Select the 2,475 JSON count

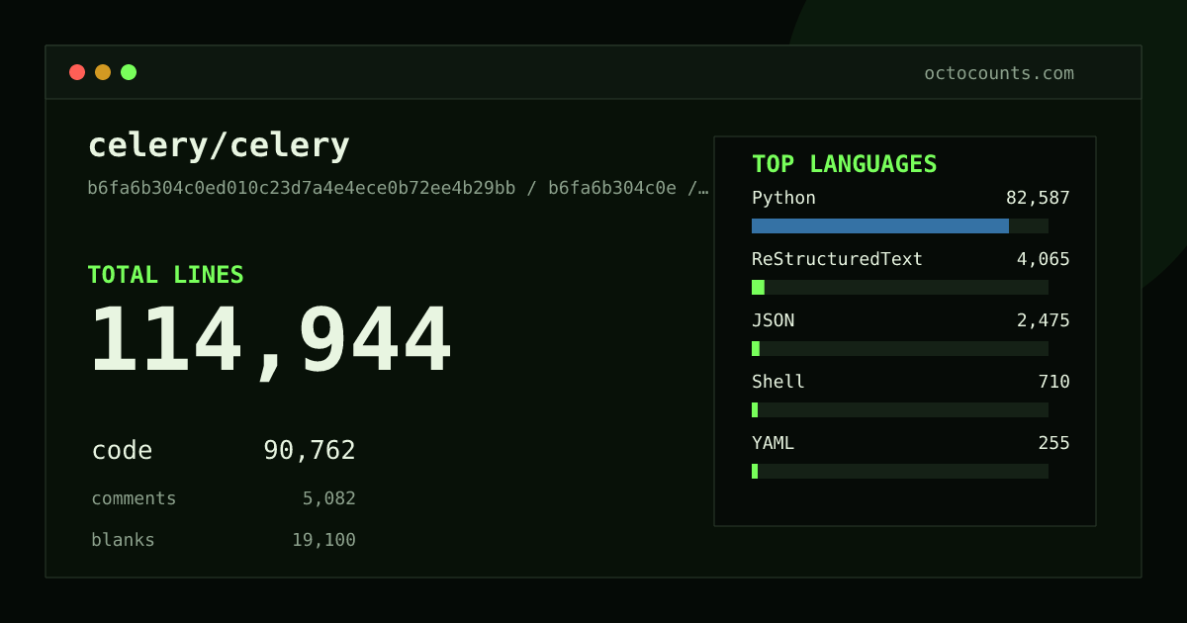pos(1044,320)
